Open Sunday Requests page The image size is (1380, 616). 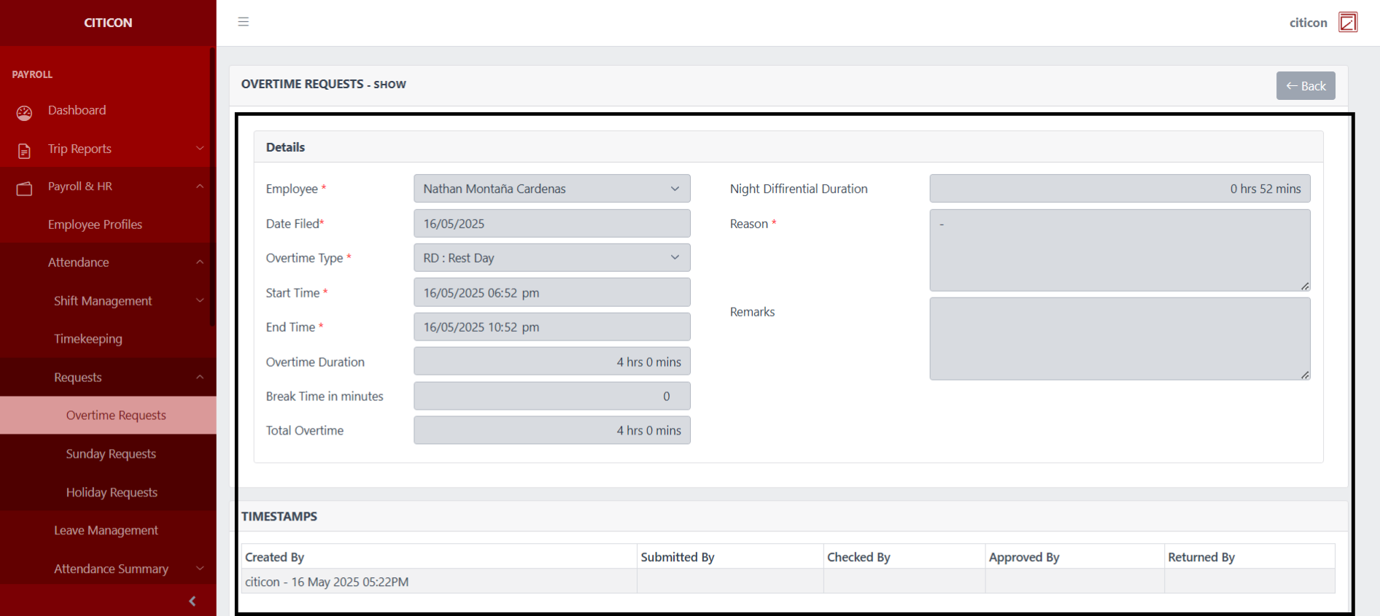coord(111,453)
